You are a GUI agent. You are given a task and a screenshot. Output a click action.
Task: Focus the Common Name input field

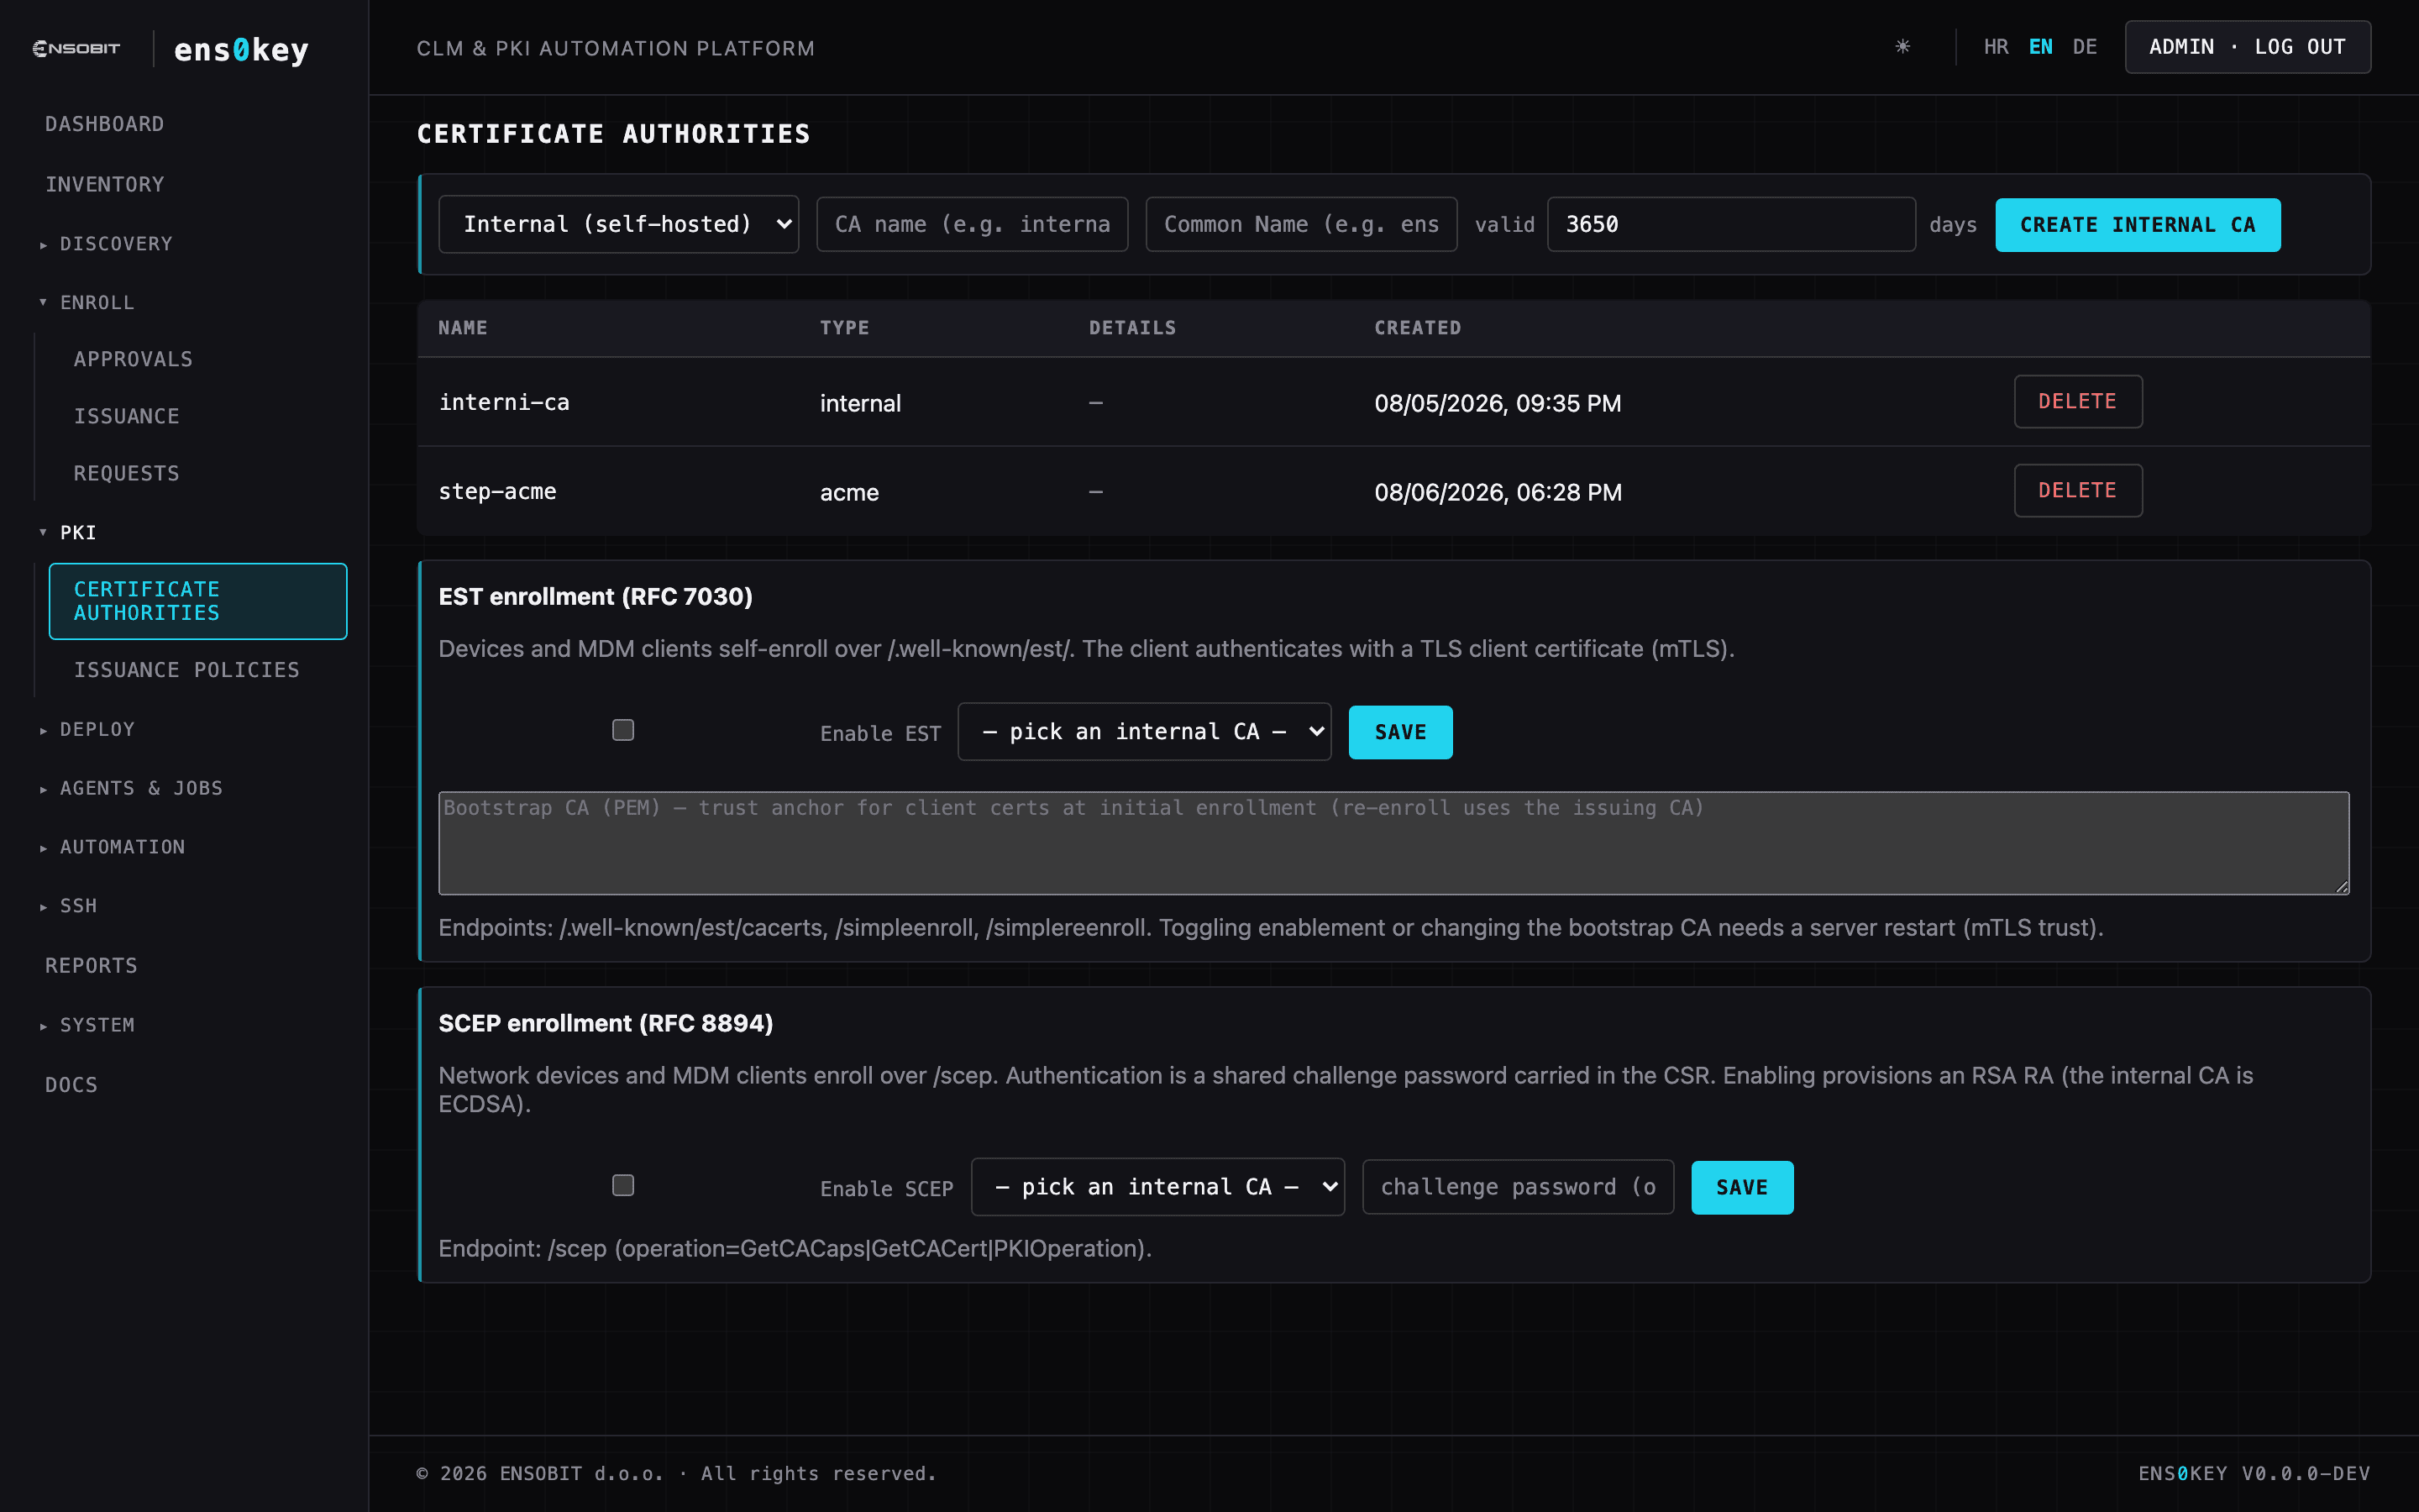click(1300, 224)
